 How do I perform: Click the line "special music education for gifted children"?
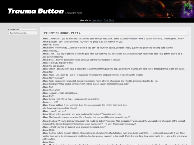tap(115, 136)
